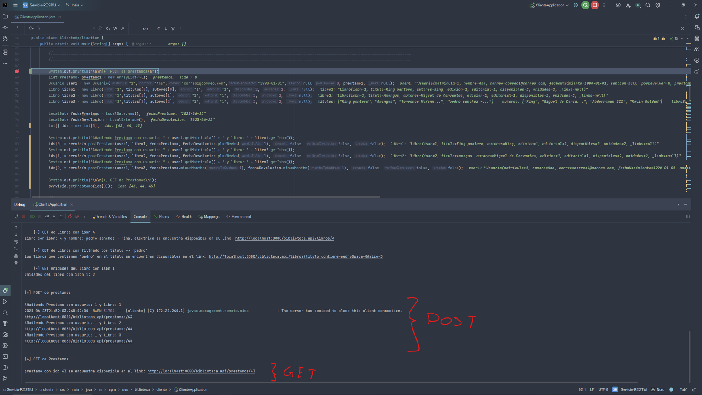Open Search Everywhere magnifier
The height and width of the screenshot is (395, 702).
pyautogui.click(x=648, y=5)
